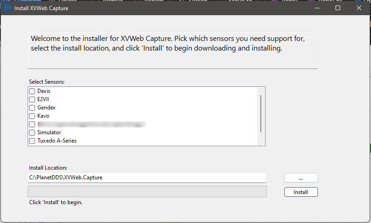Viewport: 371px width, 223px height.
Task: Click the 'Install Location:' label
Action: [x=48, y=168]
